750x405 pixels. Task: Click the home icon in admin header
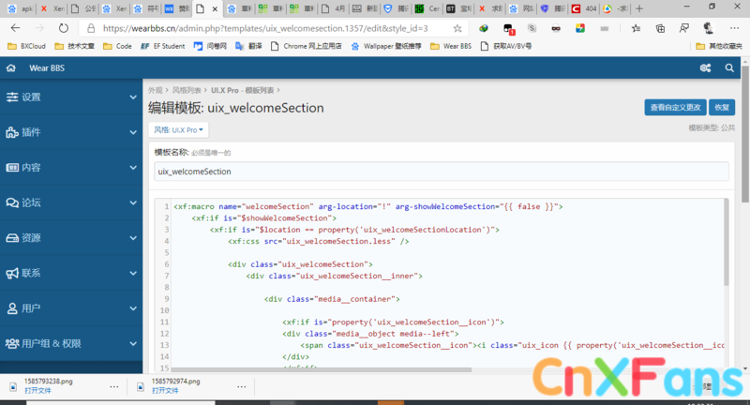click(x=11, y=68)
